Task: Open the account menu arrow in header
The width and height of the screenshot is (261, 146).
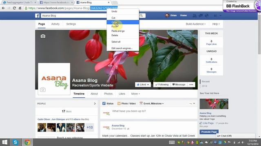Action: coord(220,15)
